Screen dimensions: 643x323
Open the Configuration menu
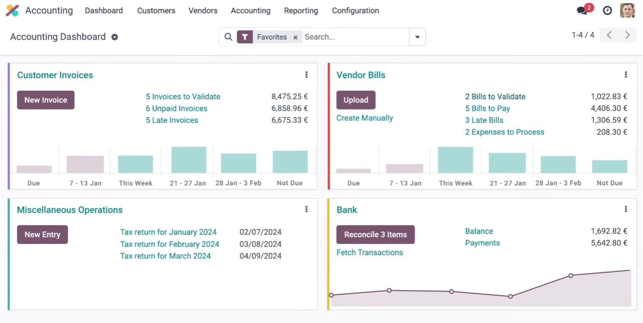coord(355,11)
